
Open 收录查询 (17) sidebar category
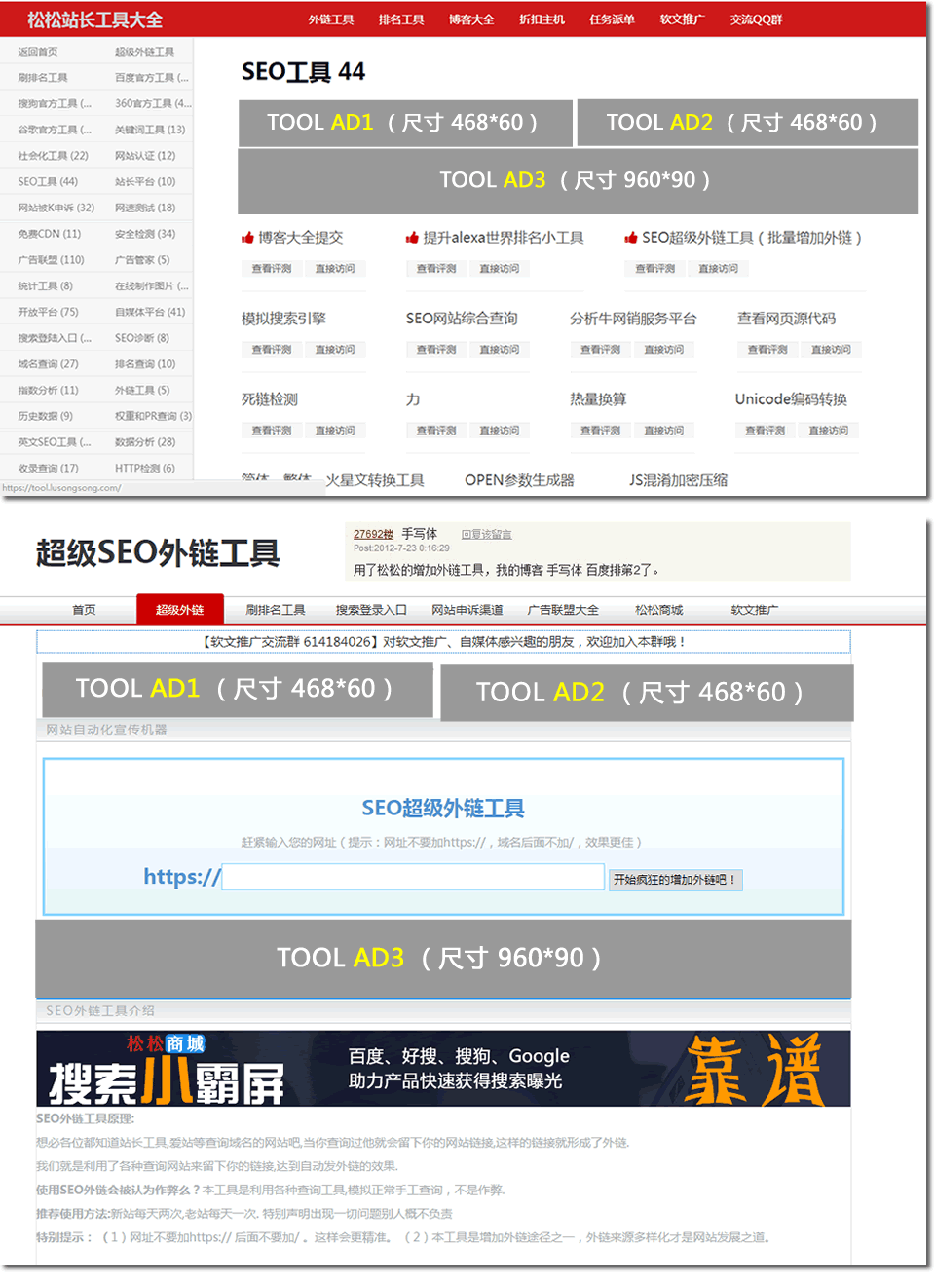(48, 469)
